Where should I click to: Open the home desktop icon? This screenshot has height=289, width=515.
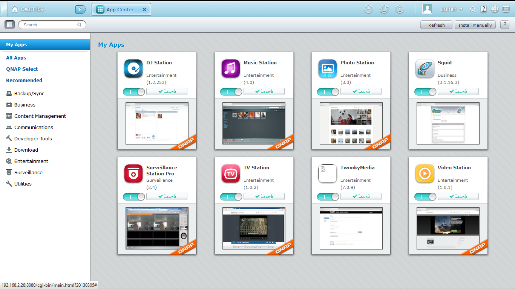pos(15,9)
